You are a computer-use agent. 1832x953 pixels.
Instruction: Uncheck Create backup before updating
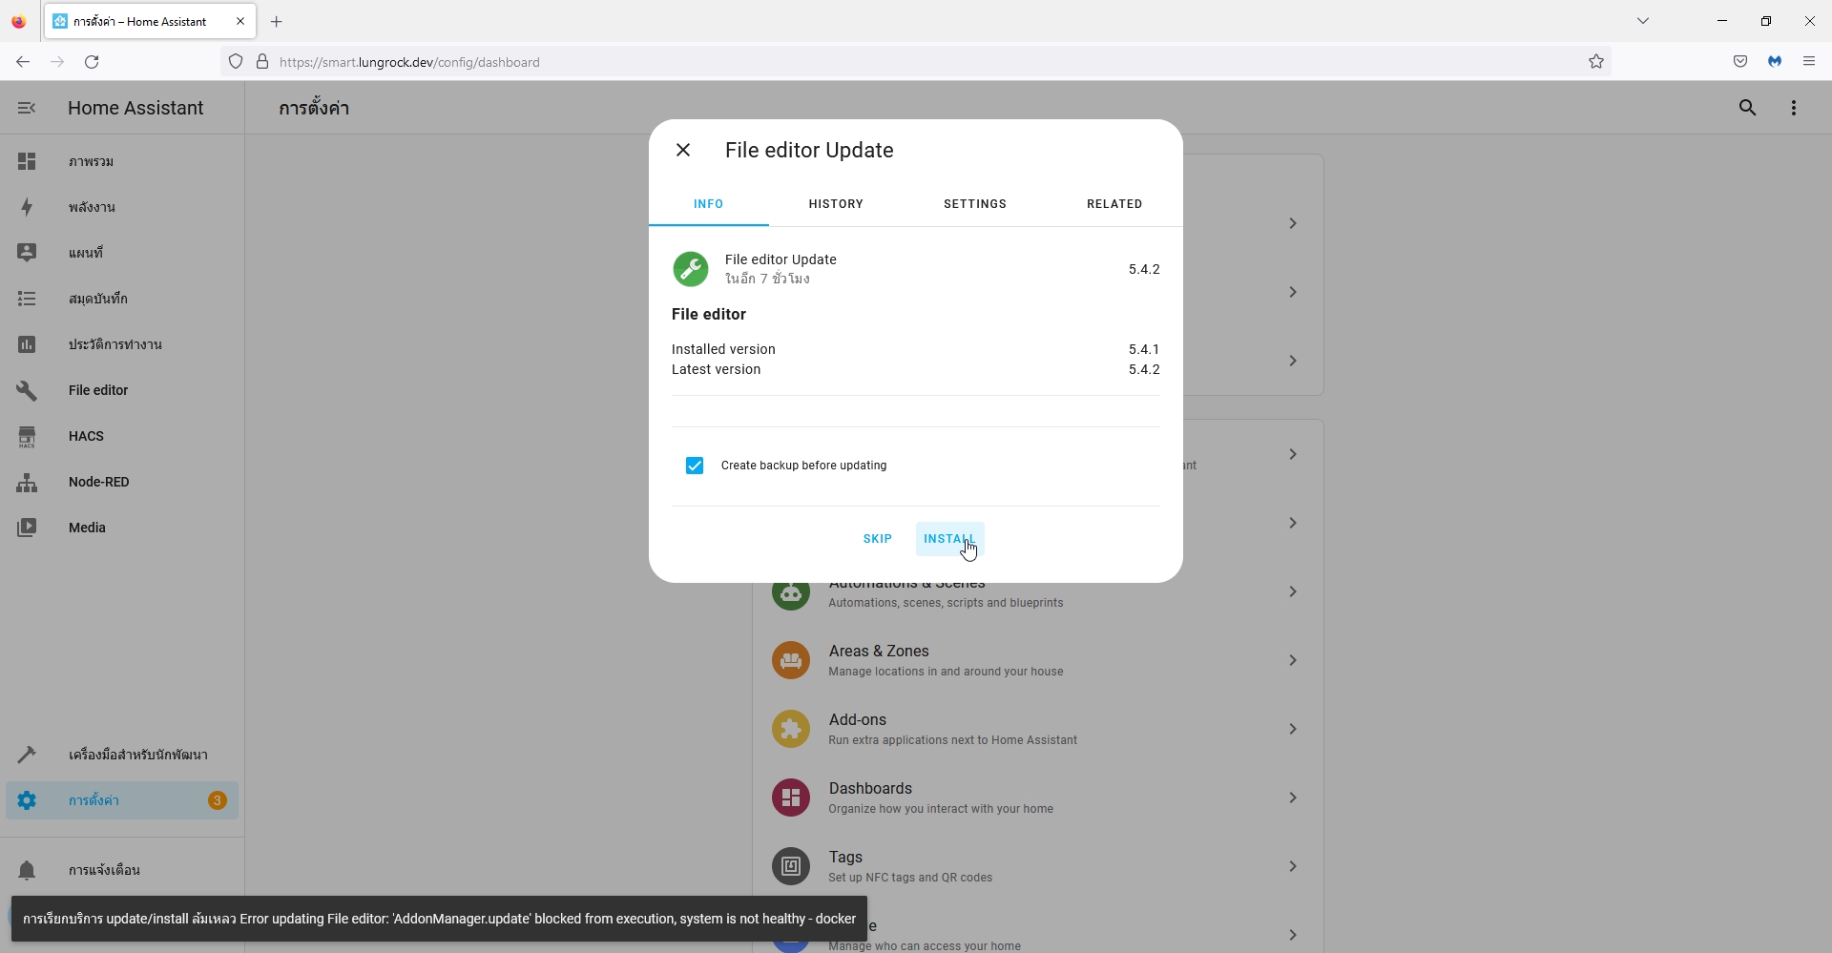695,466
